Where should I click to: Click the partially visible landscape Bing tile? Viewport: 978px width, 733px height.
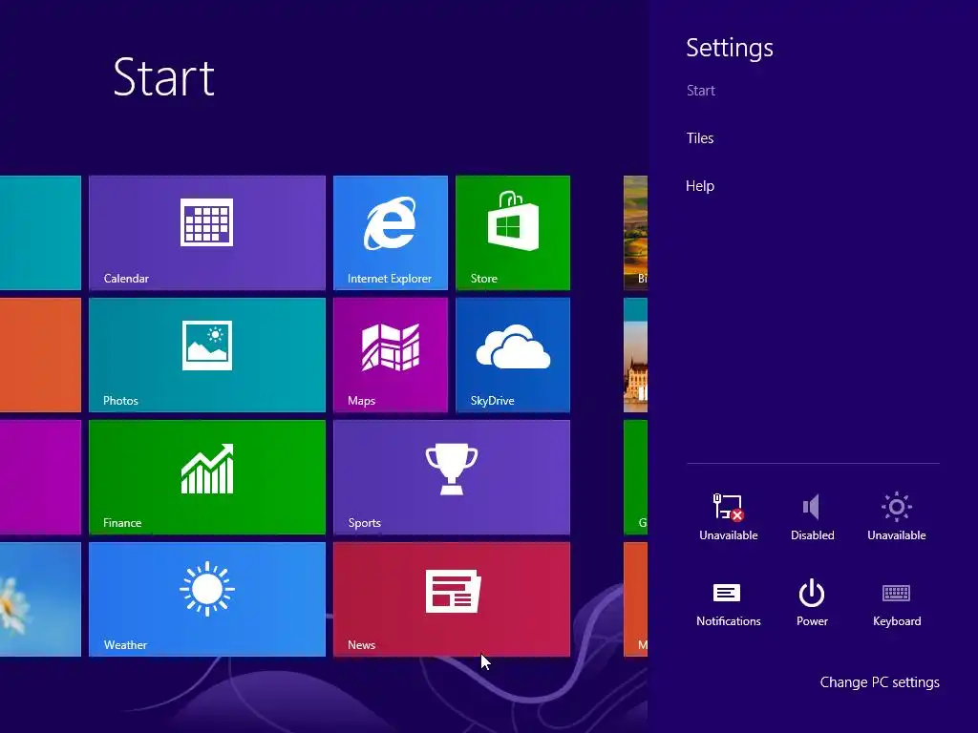pos(635,233)
